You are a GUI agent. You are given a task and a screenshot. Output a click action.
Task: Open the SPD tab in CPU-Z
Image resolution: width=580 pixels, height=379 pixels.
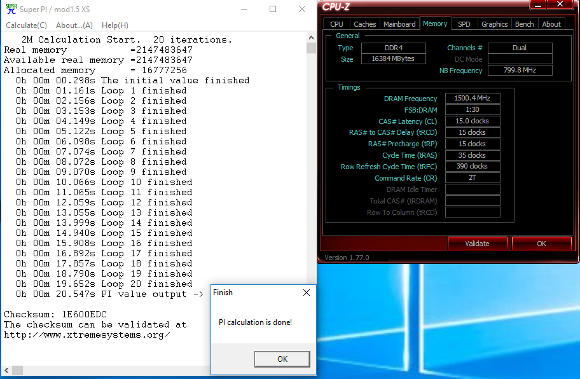coord(464,24)
